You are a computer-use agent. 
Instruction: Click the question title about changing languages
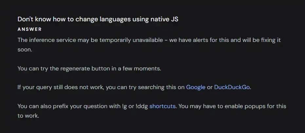tap(98, 19)
